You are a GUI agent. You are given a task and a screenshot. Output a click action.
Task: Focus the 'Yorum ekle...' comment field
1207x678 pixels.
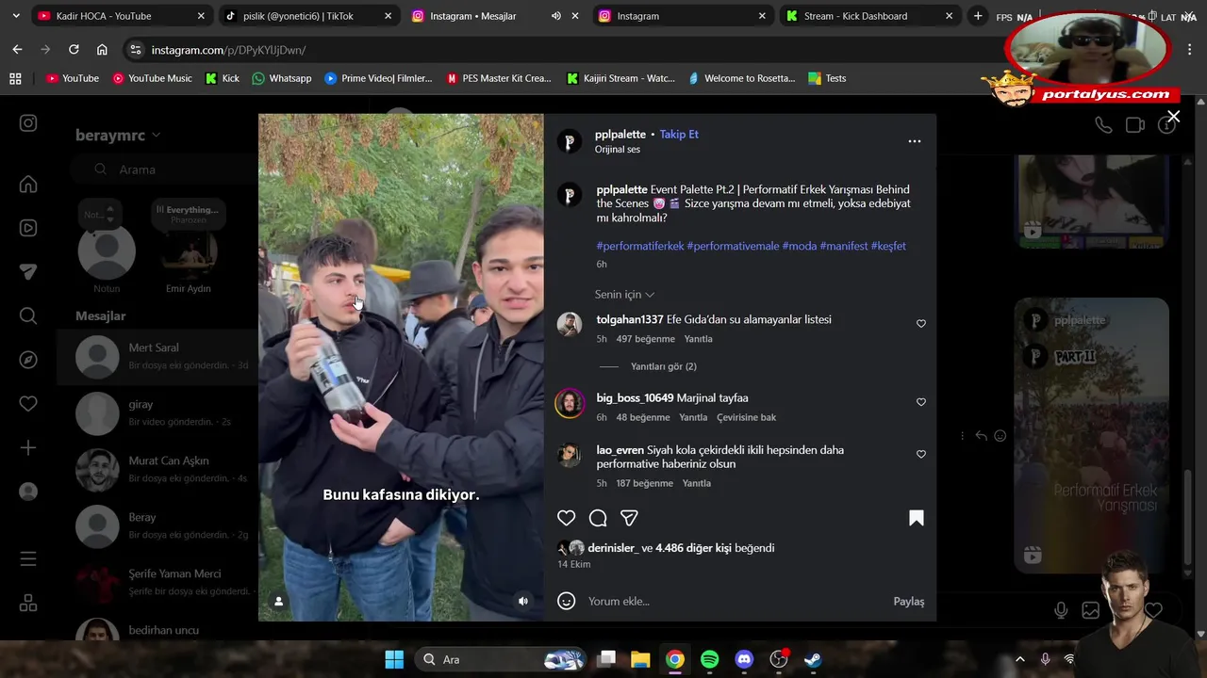736,602
